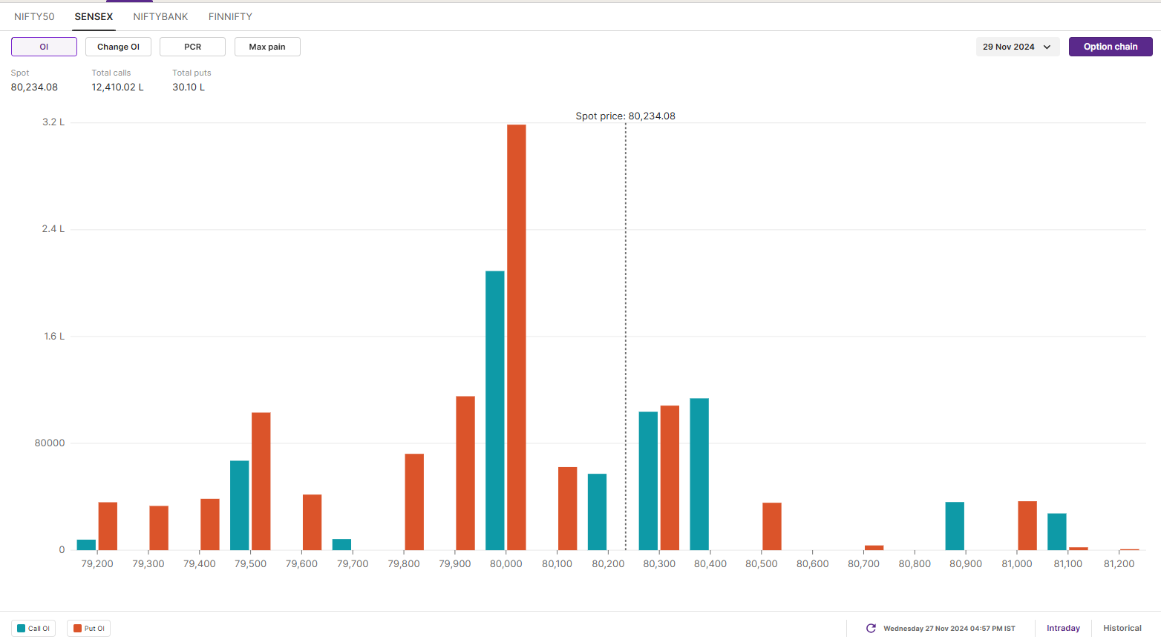Viewport: 1161px width, 642px height.
Task: Click the 81,100 Call OI bar
Action: pyautogui.click(x=1057, y=532)
